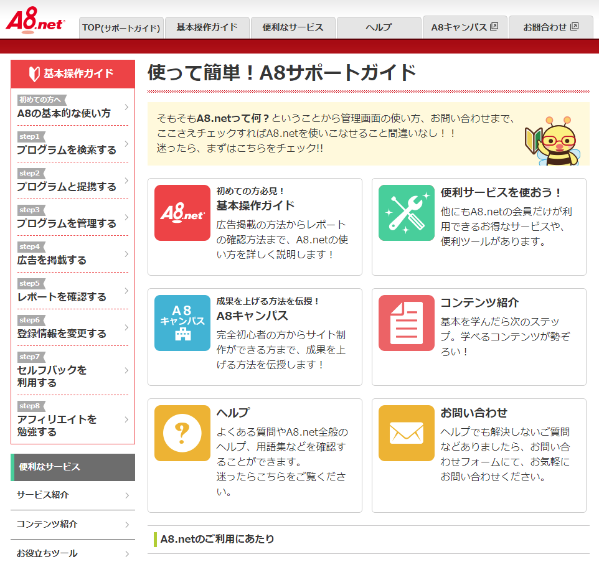Open the A8キャンパス tab
This screenshot has width=599, height=562.
click(465, 27)
